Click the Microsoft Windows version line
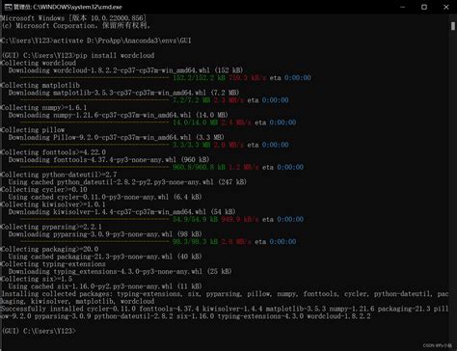 [73, 18]
